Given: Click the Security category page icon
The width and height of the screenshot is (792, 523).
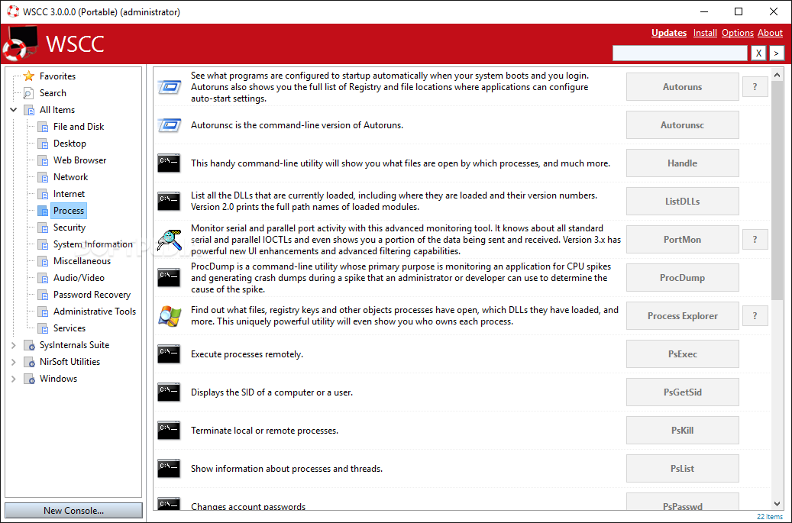Looking at the screenshot, I should [x=43, y=228].
